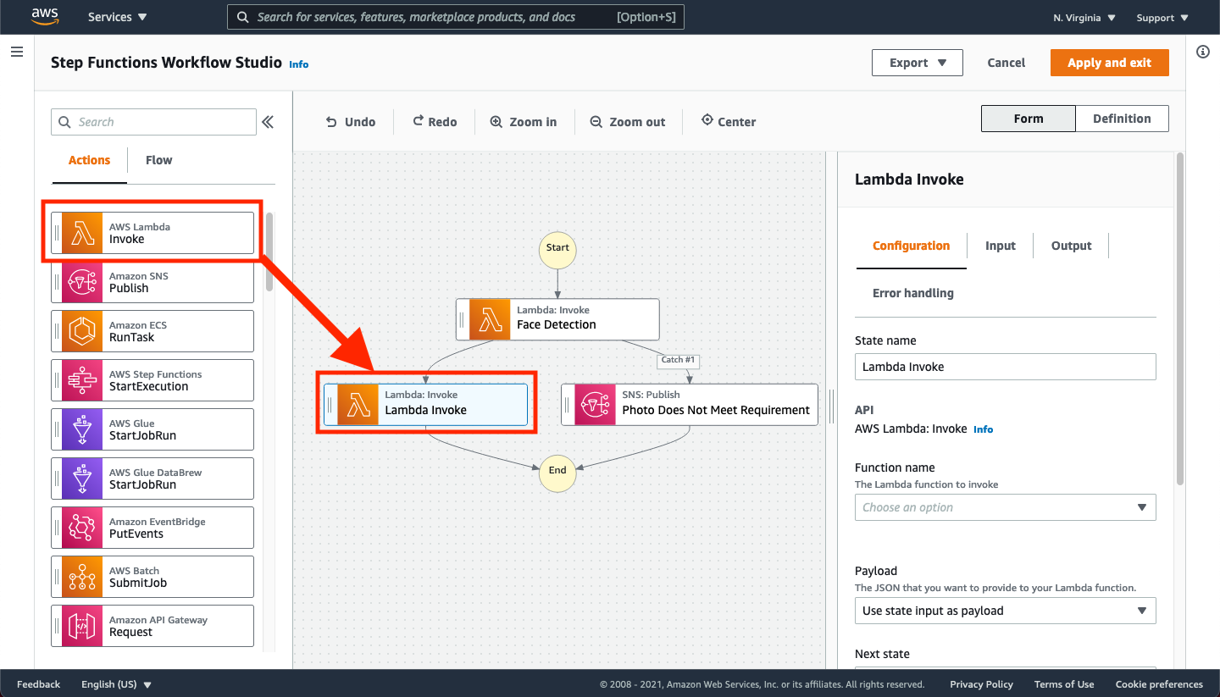
Task: Switch to the Flow tab
Action: tap(158, 160)
